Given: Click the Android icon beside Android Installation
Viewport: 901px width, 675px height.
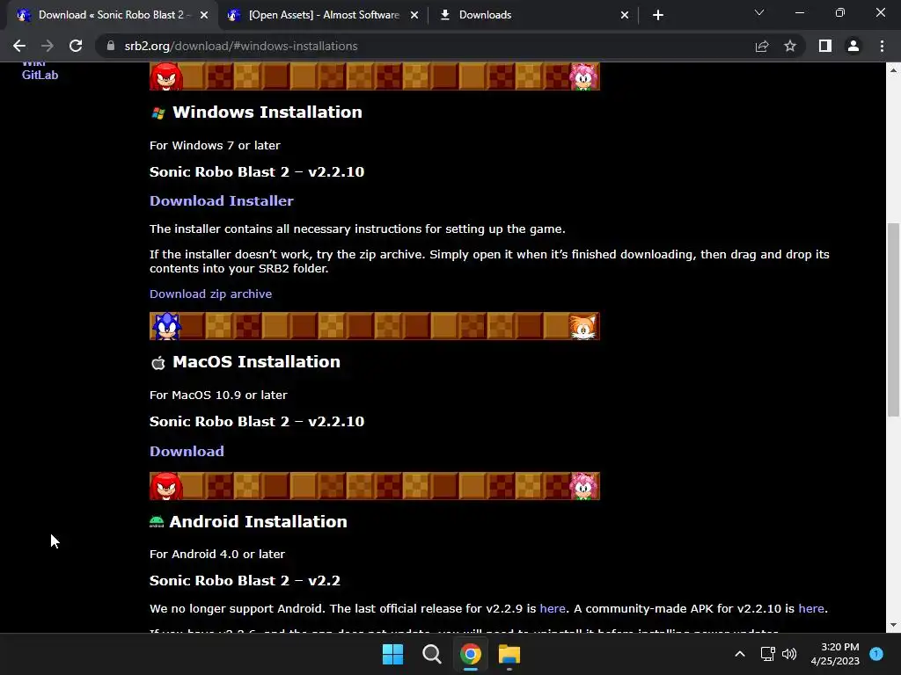Looking at the screenshot, I should [x=157, y=522].
